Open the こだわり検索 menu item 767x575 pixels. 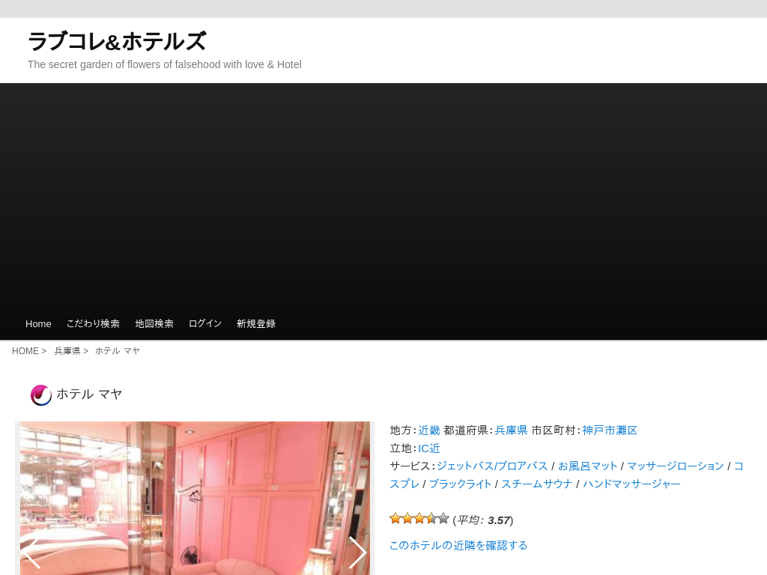click(93, 323)
